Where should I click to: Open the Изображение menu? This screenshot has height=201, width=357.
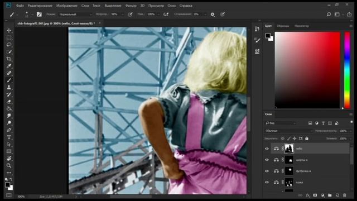click(x=67, y=6)
